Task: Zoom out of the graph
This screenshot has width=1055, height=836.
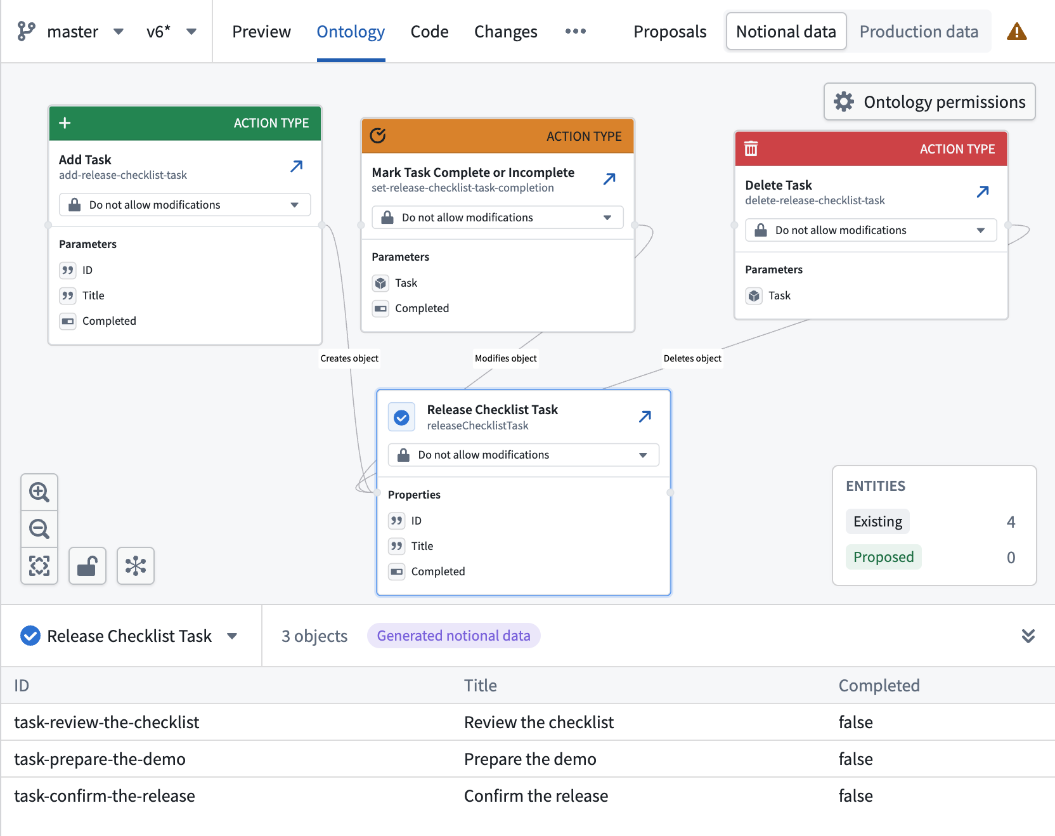Action: click(x=39, y=528)
